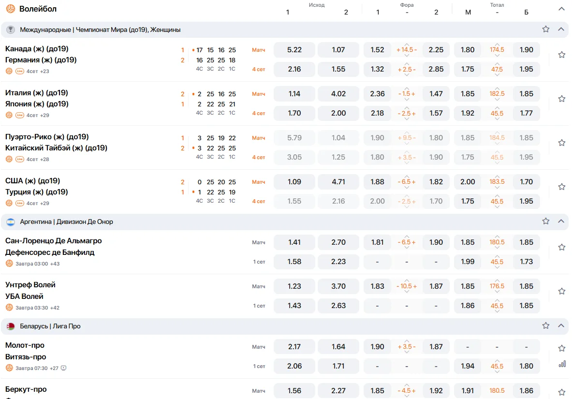Screen dimensions: 572x399
Task: Click the volleyball icon beside the Волейбол header
Action: (11, 9)
